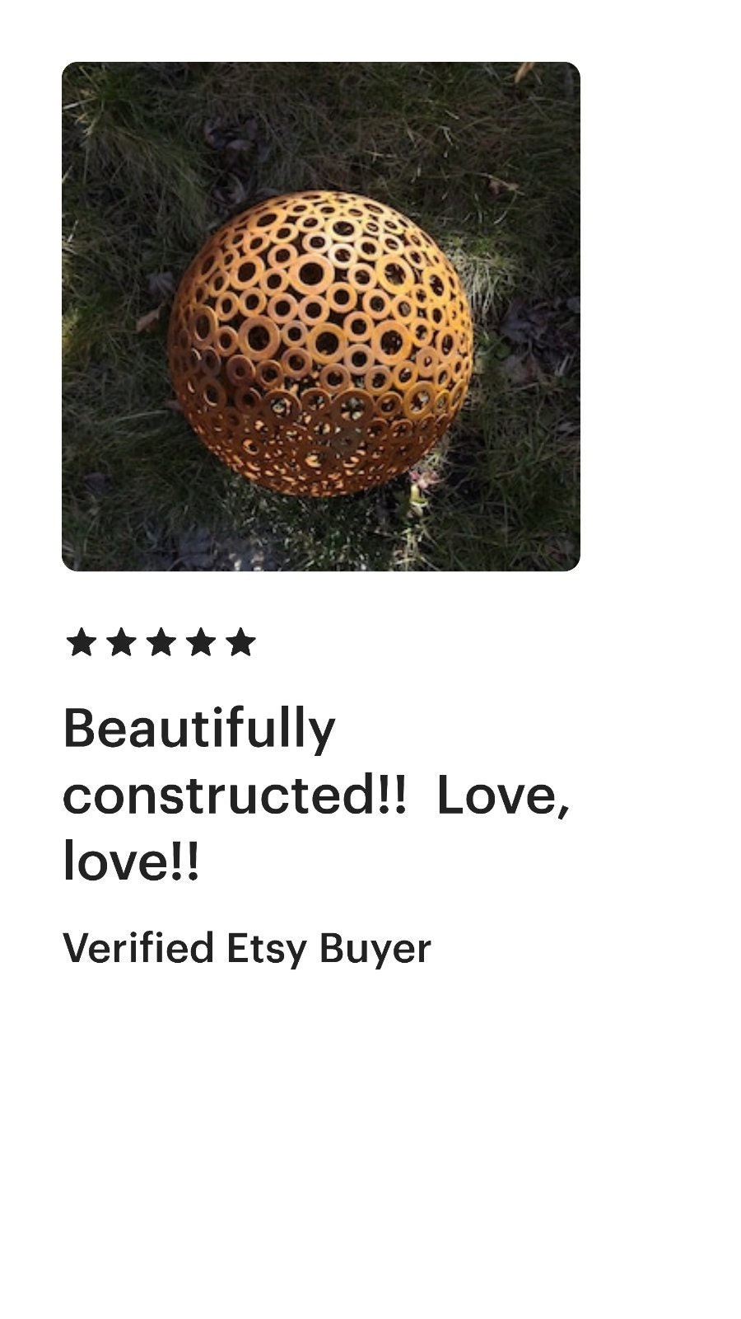741x1319 pixels.
Task: Choose the fourth rating star
Action: click(x=200, y=642)
